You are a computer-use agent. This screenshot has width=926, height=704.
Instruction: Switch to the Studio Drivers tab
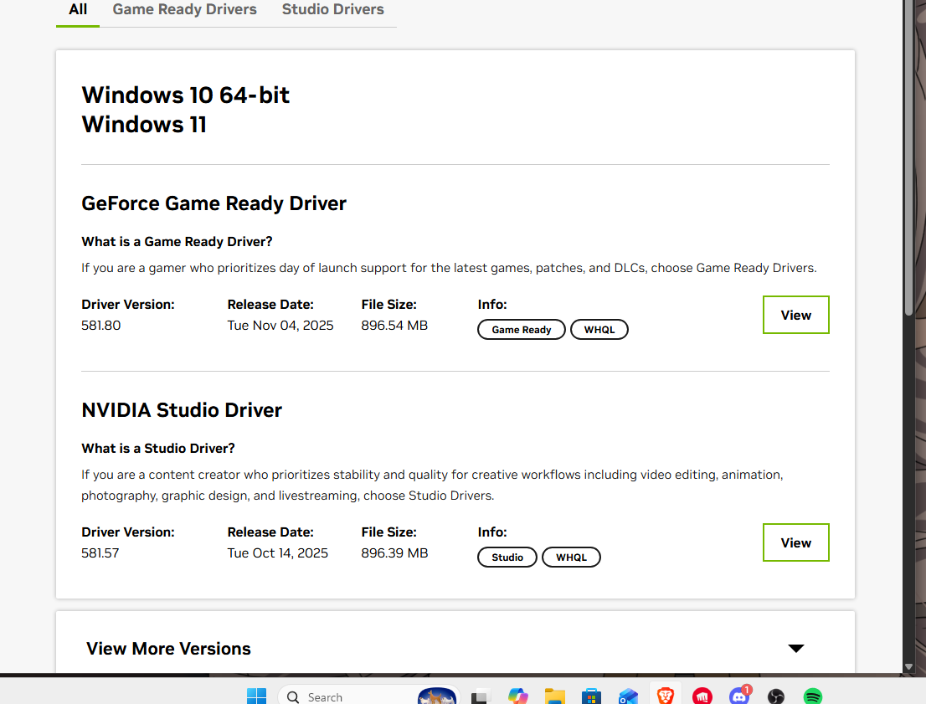(332, 10)
